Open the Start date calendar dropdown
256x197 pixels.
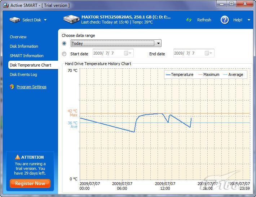(x=128, y=53)
